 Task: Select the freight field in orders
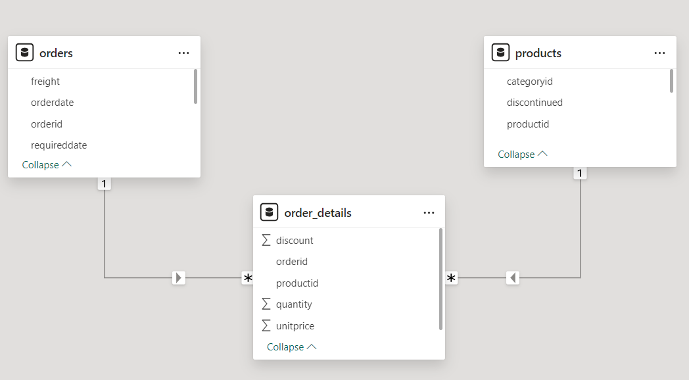coord(45,82)
